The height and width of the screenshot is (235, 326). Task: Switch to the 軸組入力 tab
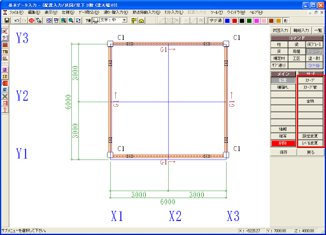pyautogui.click(x=301, y=30)
